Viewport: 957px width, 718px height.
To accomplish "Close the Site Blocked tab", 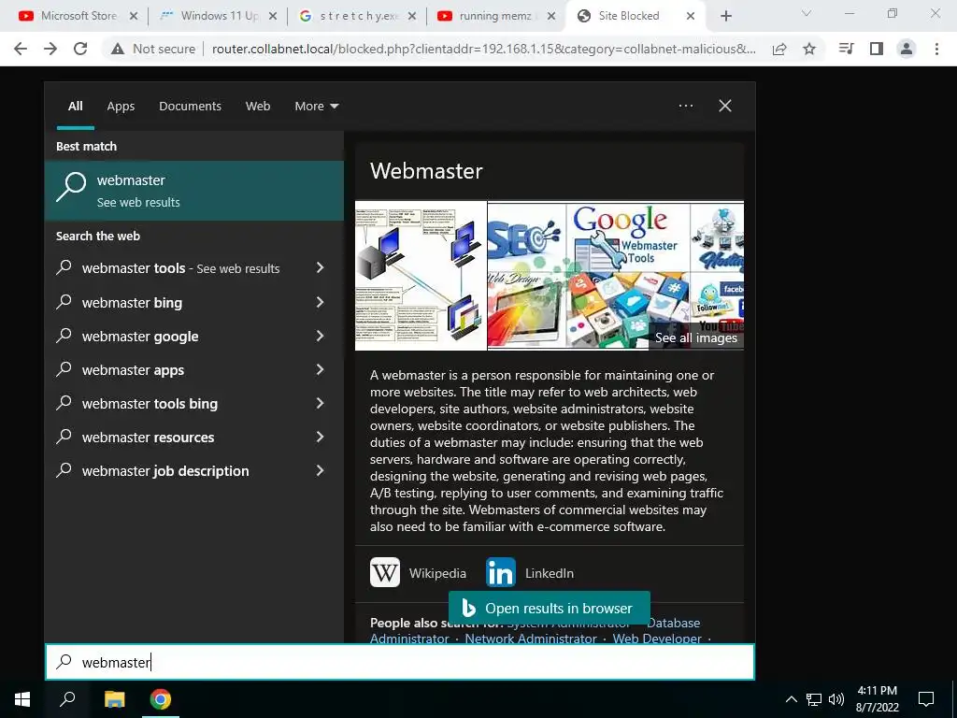I will click(691, 16).
